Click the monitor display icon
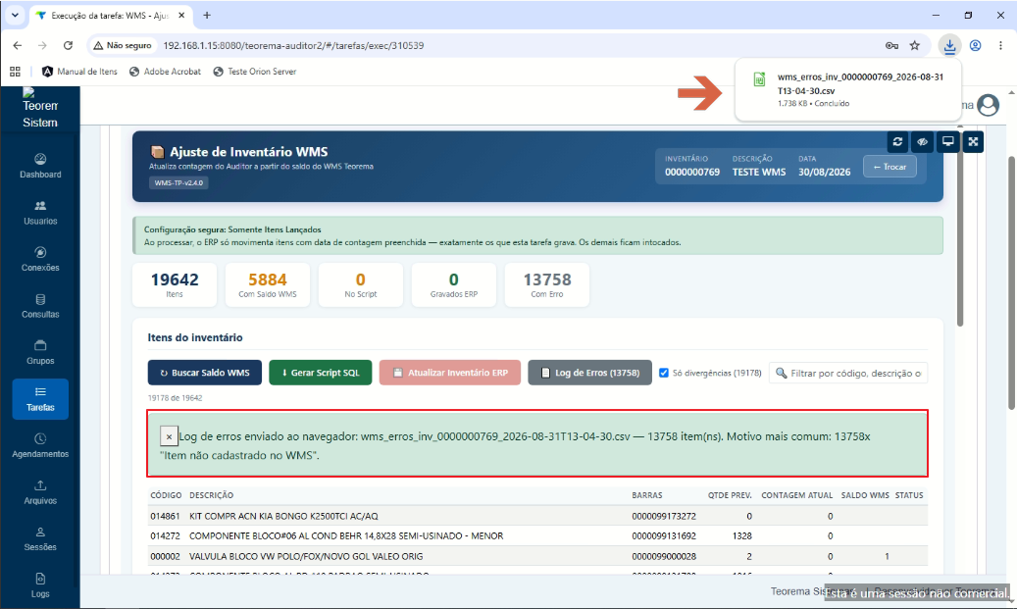The height and width of the screenshot is (609, 1017). 947,141
